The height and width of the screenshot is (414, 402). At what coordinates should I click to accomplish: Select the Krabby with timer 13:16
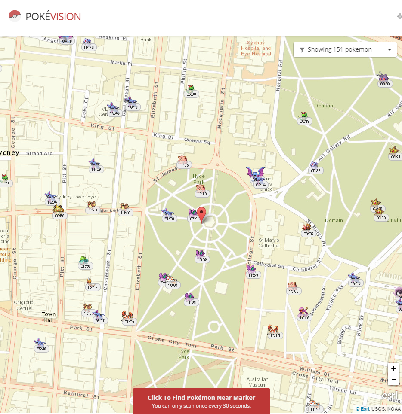[x=275, y=332]
